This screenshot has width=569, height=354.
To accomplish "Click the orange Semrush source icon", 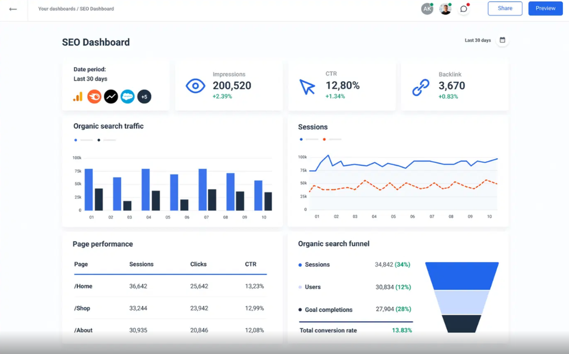I will 94,97.
